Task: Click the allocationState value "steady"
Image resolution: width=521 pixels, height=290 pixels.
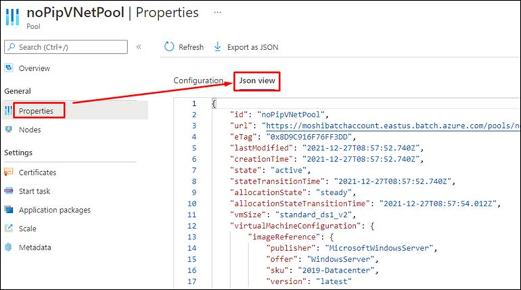Action: pos(333,192)
